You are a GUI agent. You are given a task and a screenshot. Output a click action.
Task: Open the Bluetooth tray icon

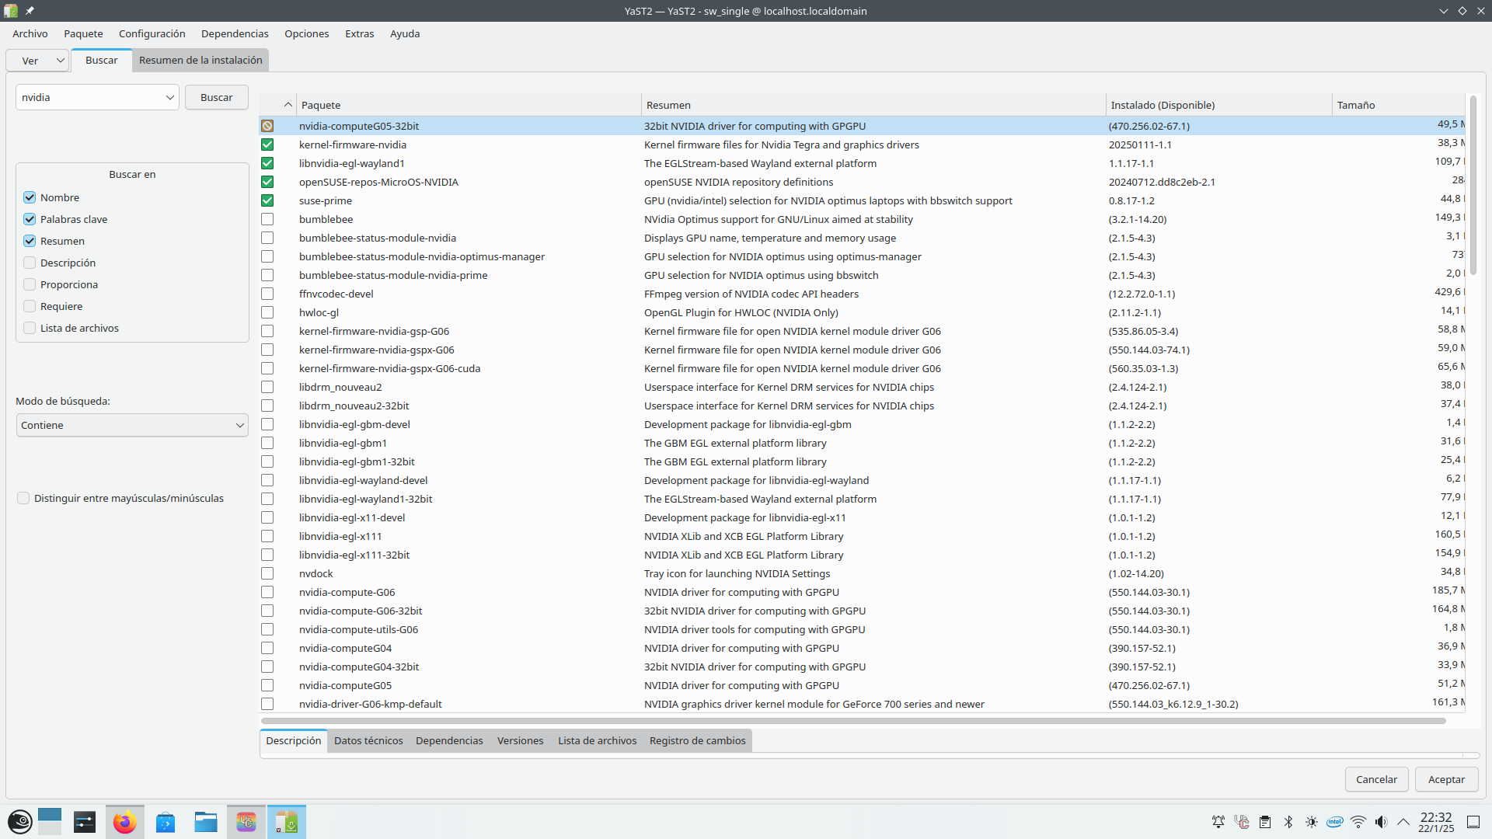(x=1288, y=822)
